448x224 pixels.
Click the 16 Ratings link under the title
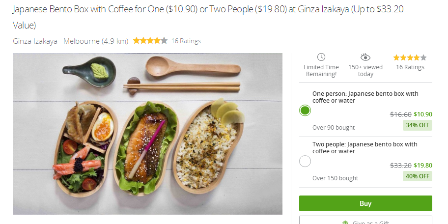(x=186, y=41)
